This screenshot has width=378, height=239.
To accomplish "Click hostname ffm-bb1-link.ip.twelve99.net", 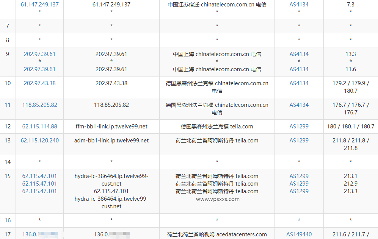I will tap(111, 127).
